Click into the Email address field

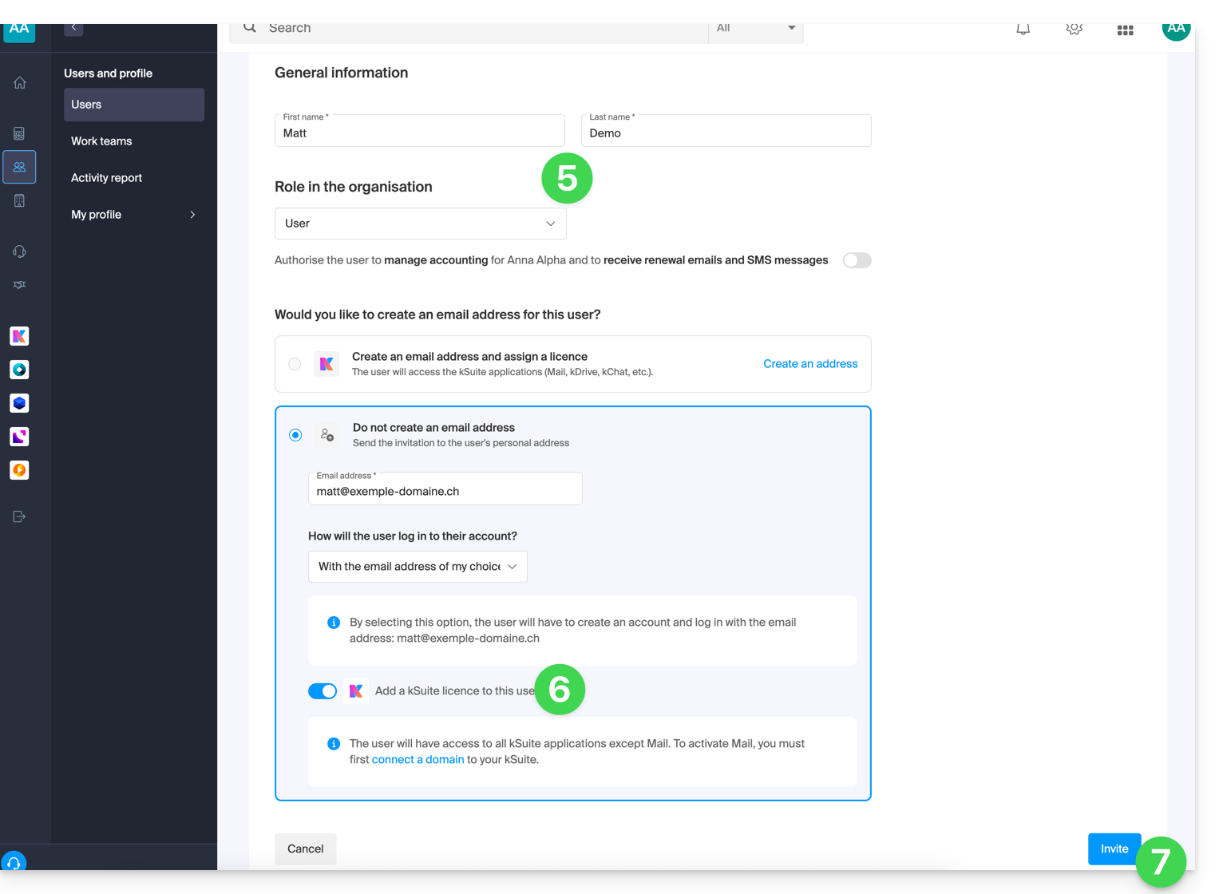pos(445,492)
